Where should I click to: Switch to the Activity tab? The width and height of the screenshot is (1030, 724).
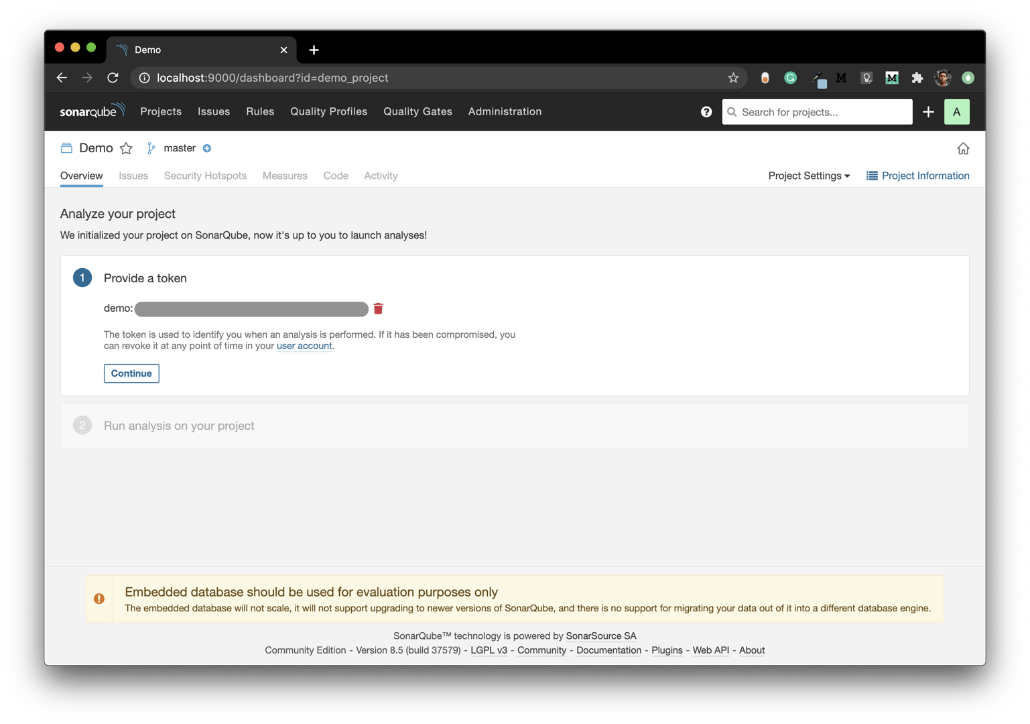point(381,176)
